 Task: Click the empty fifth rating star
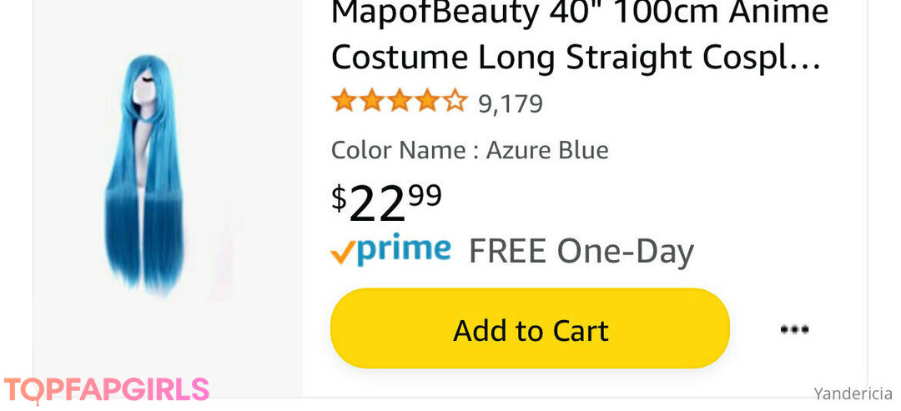[455, 102]
